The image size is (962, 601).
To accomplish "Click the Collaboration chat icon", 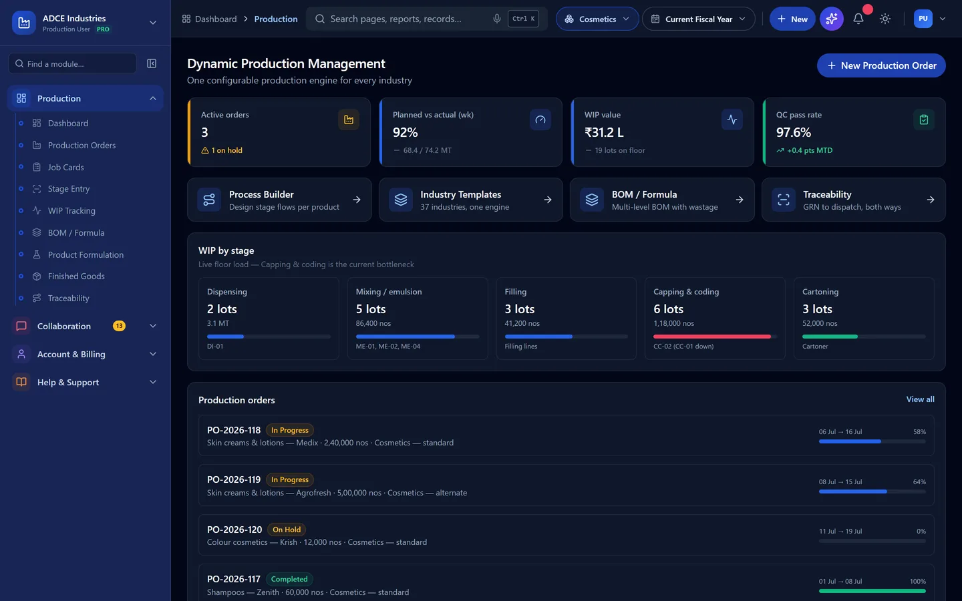I will [x=21, y=326].
